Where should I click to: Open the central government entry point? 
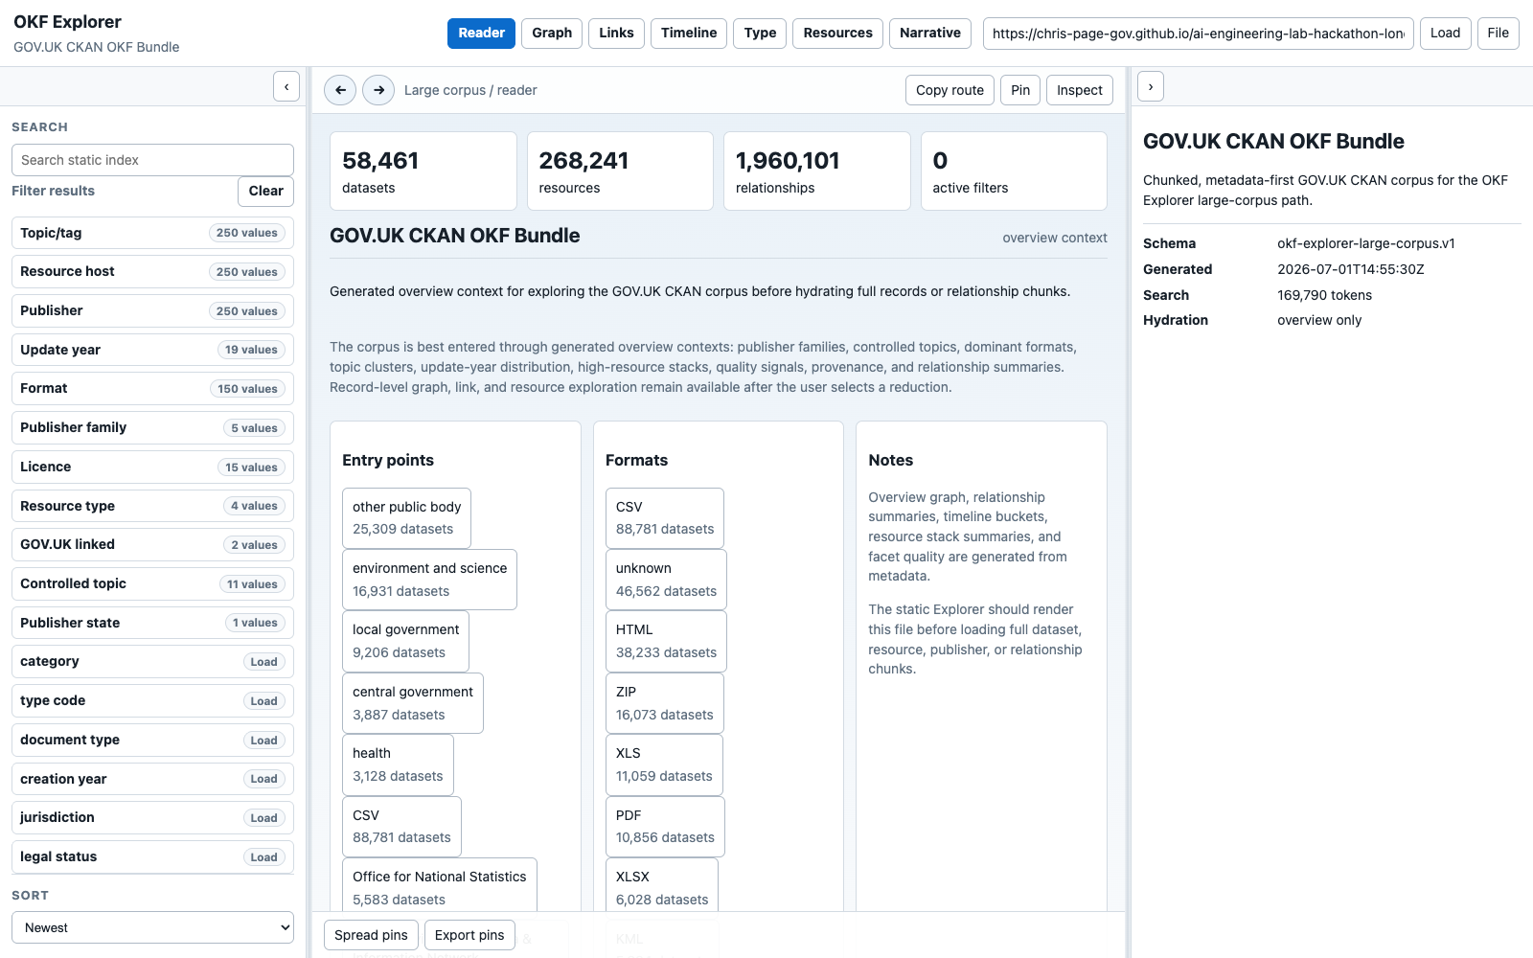[412, 703]
